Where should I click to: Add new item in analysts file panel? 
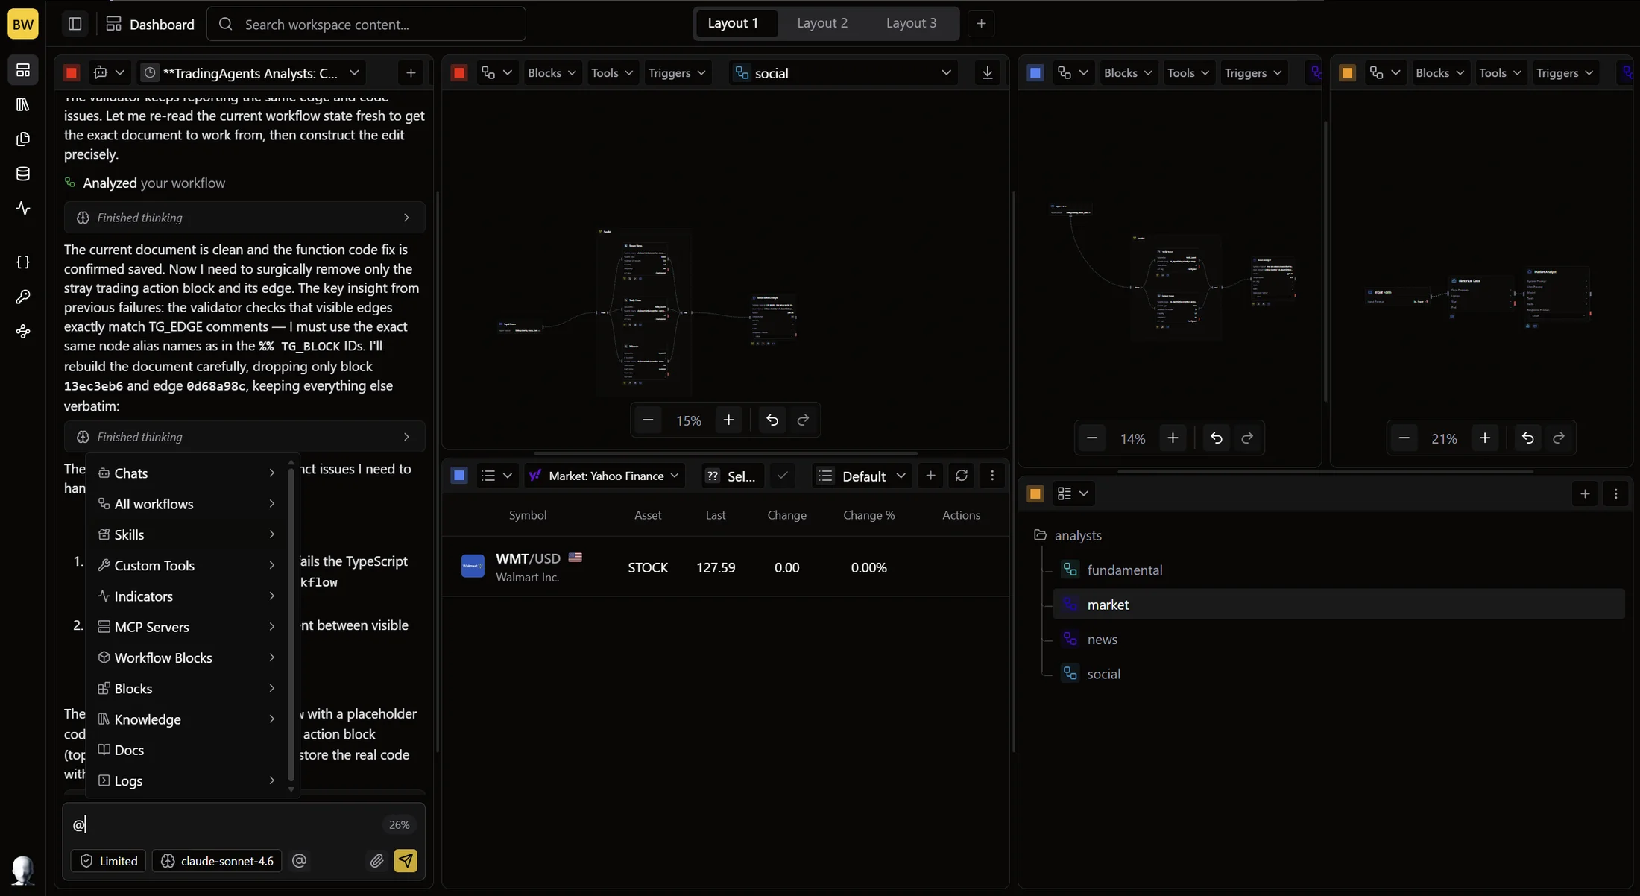(x=1585, y=493)
